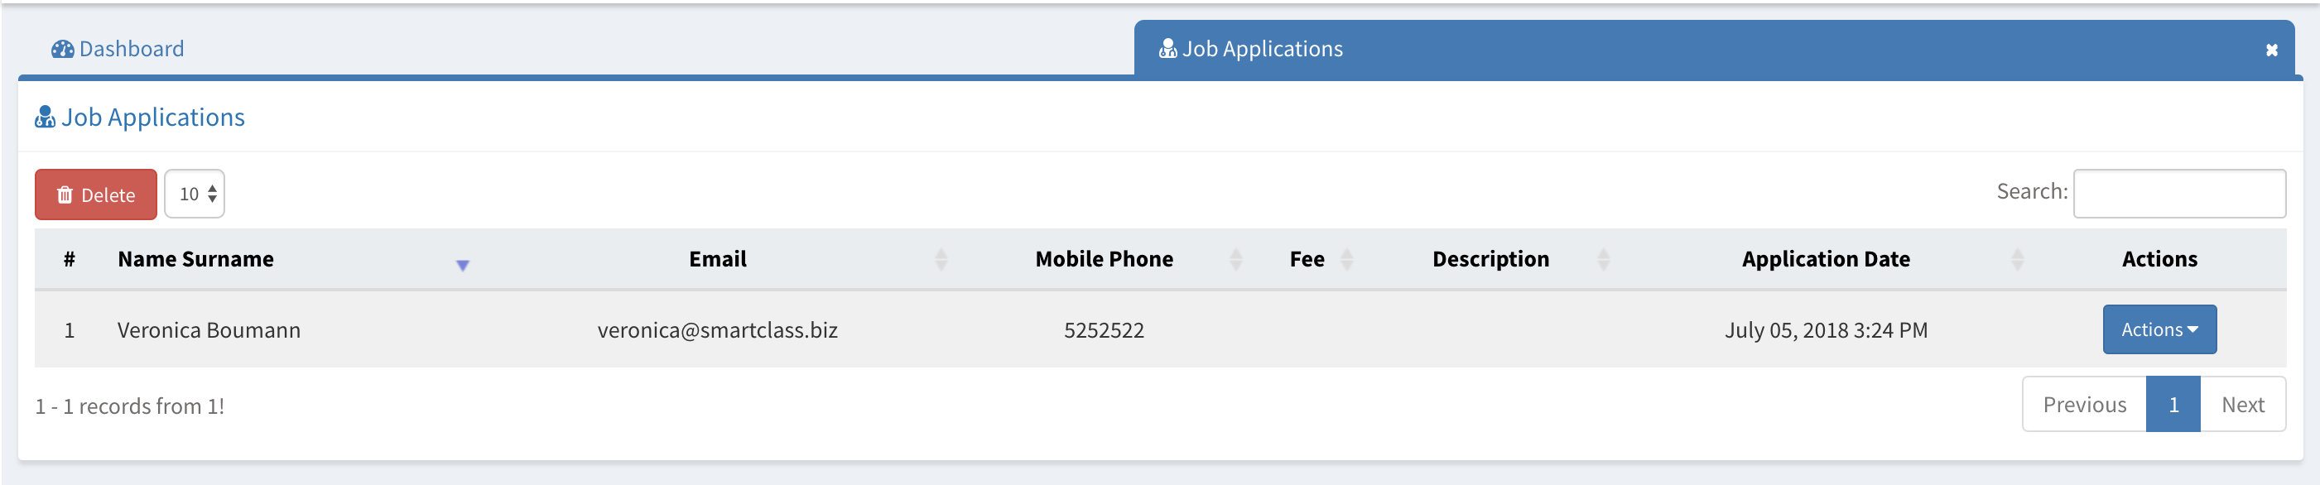Sort by Description column arrows
The height and width of the screenshot is (485, 2320).
pyautogui.click(x=1603, y=260)
